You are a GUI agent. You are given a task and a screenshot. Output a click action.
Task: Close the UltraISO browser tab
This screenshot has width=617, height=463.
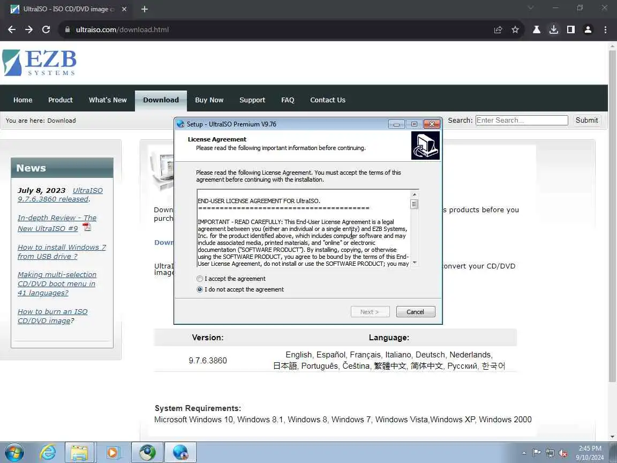[124, 9]
